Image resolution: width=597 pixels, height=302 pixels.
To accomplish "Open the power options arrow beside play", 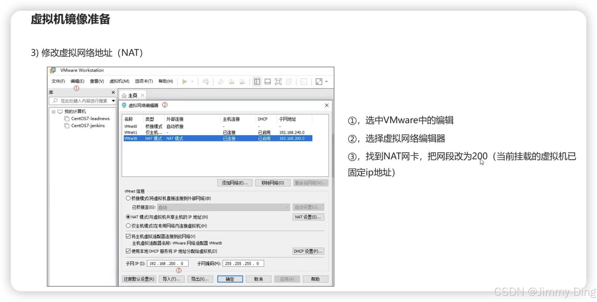I will [x=192, y=82].
